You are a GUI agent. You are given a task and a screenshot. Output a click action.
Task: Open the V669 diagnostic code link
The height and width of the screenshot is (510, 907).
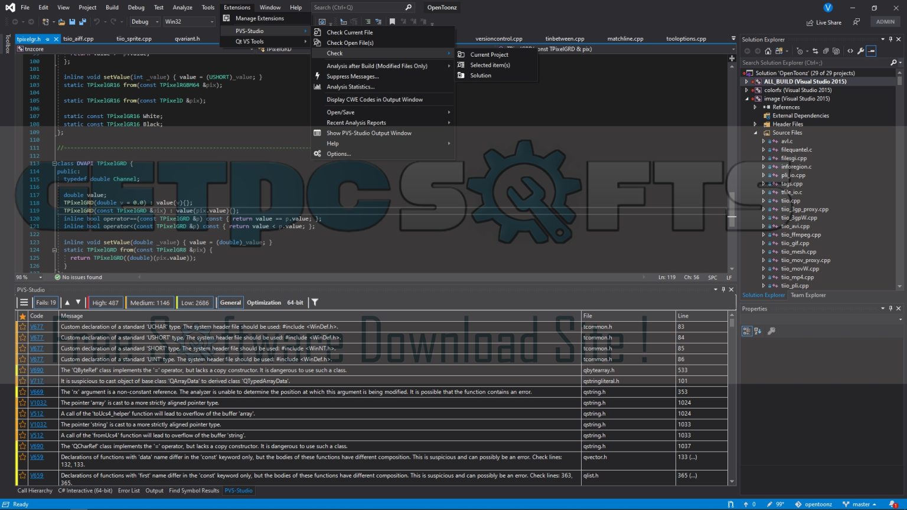coord(37,392)
